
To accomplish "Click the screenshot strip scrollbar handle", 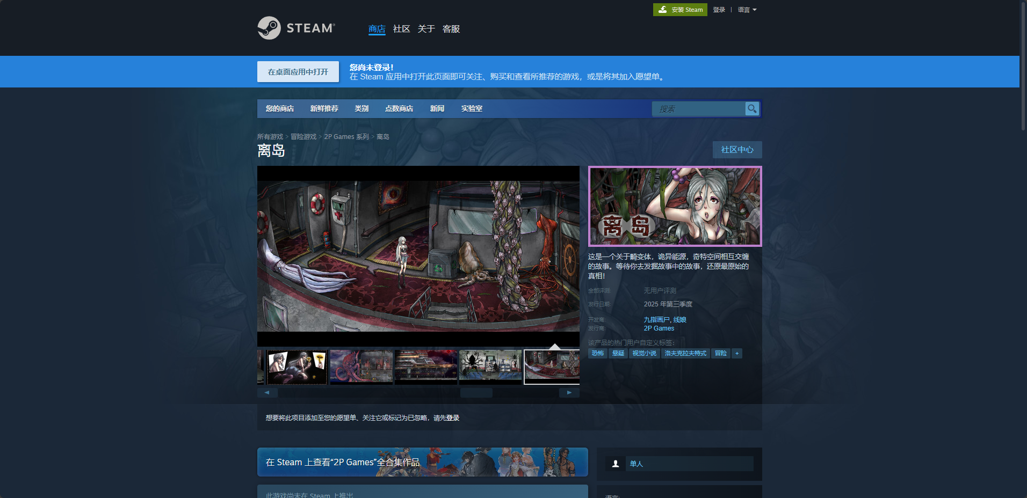I will [476, 393].
